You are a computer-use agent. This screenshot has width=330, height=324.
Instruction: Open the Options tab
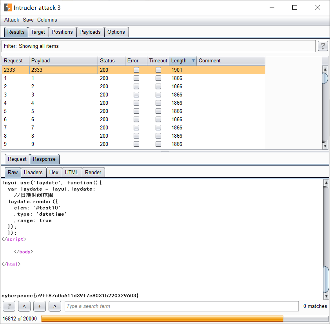pyautogui.click(x=116, y=32)
